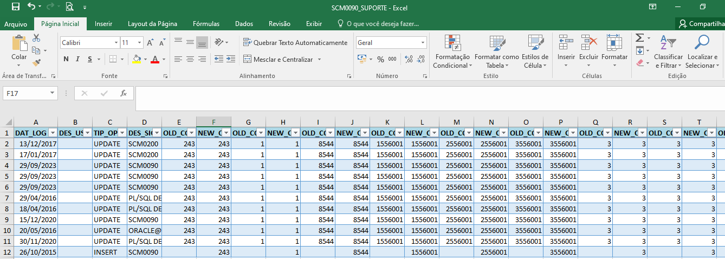Viewport: 725px width, 259px height.
Task: Open the font size 11 dropdown
Action: pos(140,42)
